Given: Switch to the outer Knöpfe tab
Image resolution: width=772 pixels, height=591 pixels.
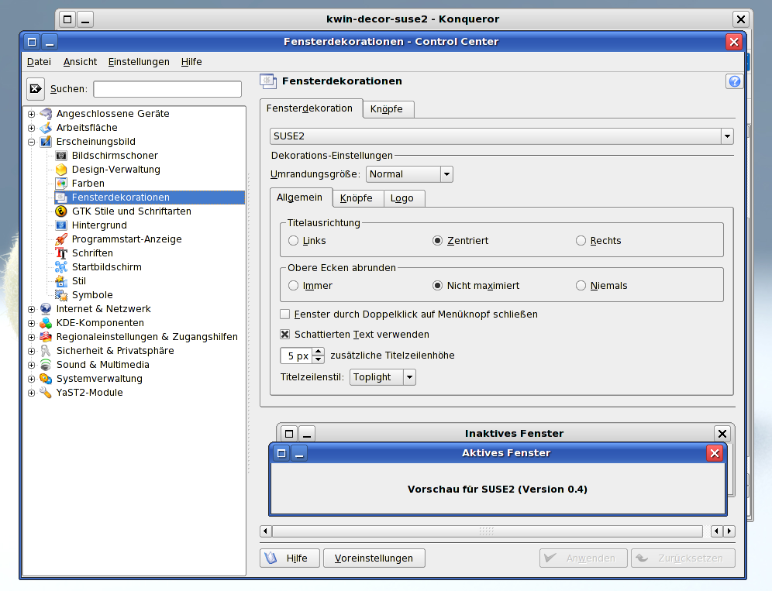Looking at the screenshot, I should pos(387,109).
